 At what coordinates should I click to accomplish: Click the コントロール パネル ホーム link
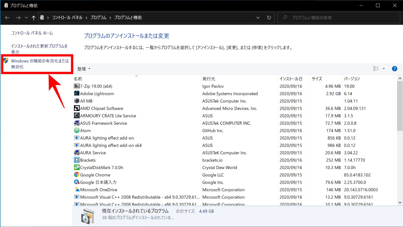point(32,33)
